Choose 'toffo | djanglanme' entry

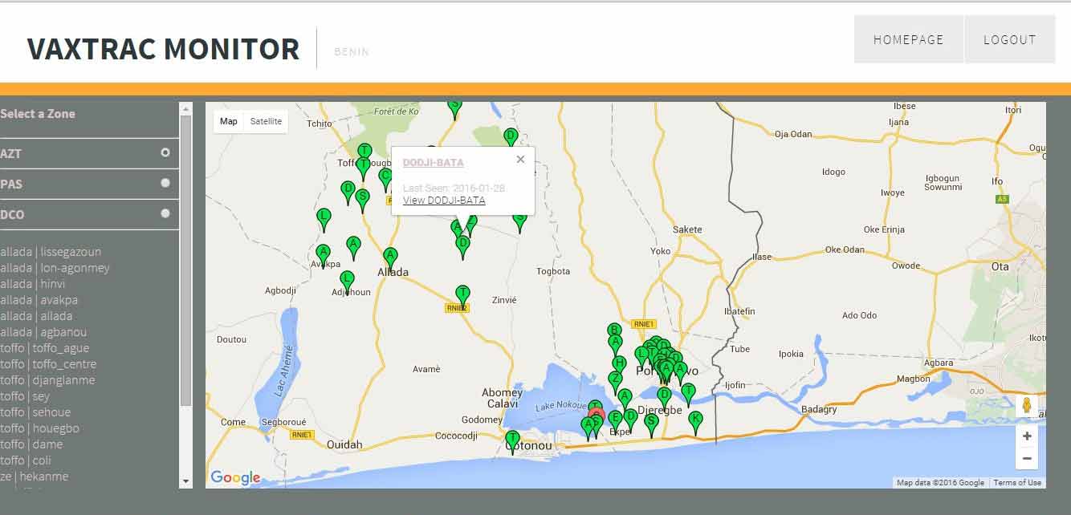(47, 380)
